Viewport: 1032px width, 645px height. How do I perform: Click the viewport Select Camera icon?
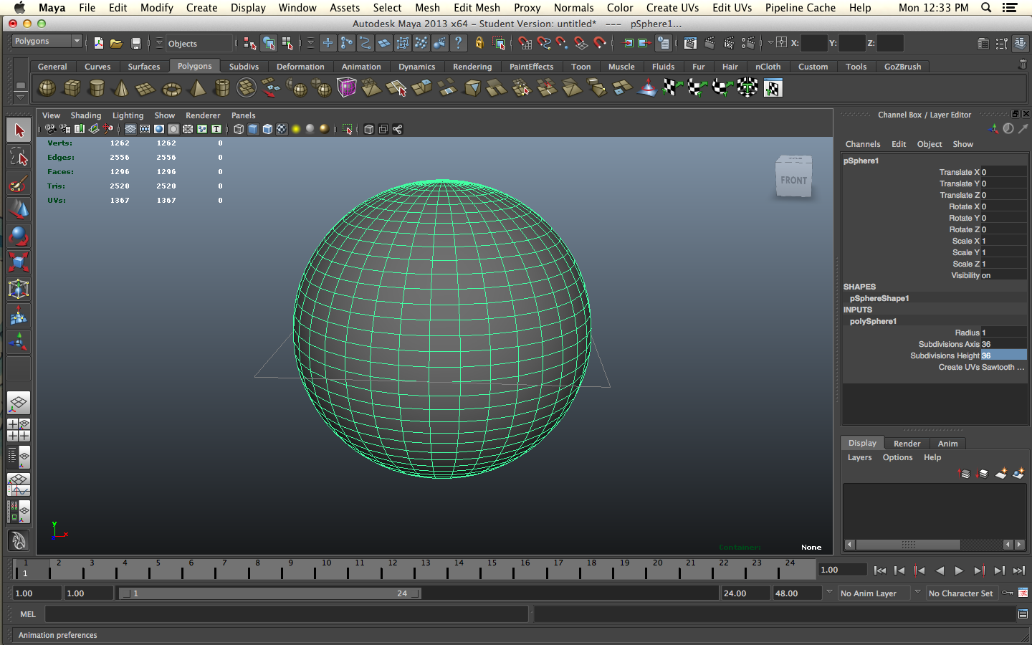tap(50, 129)
